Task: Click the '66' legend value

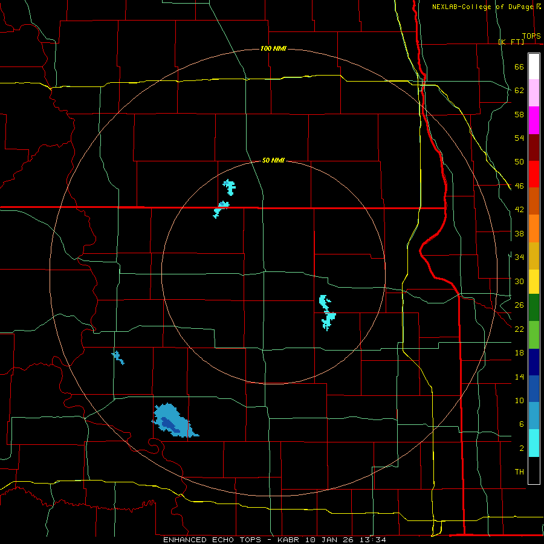Action: coord(519,66)
